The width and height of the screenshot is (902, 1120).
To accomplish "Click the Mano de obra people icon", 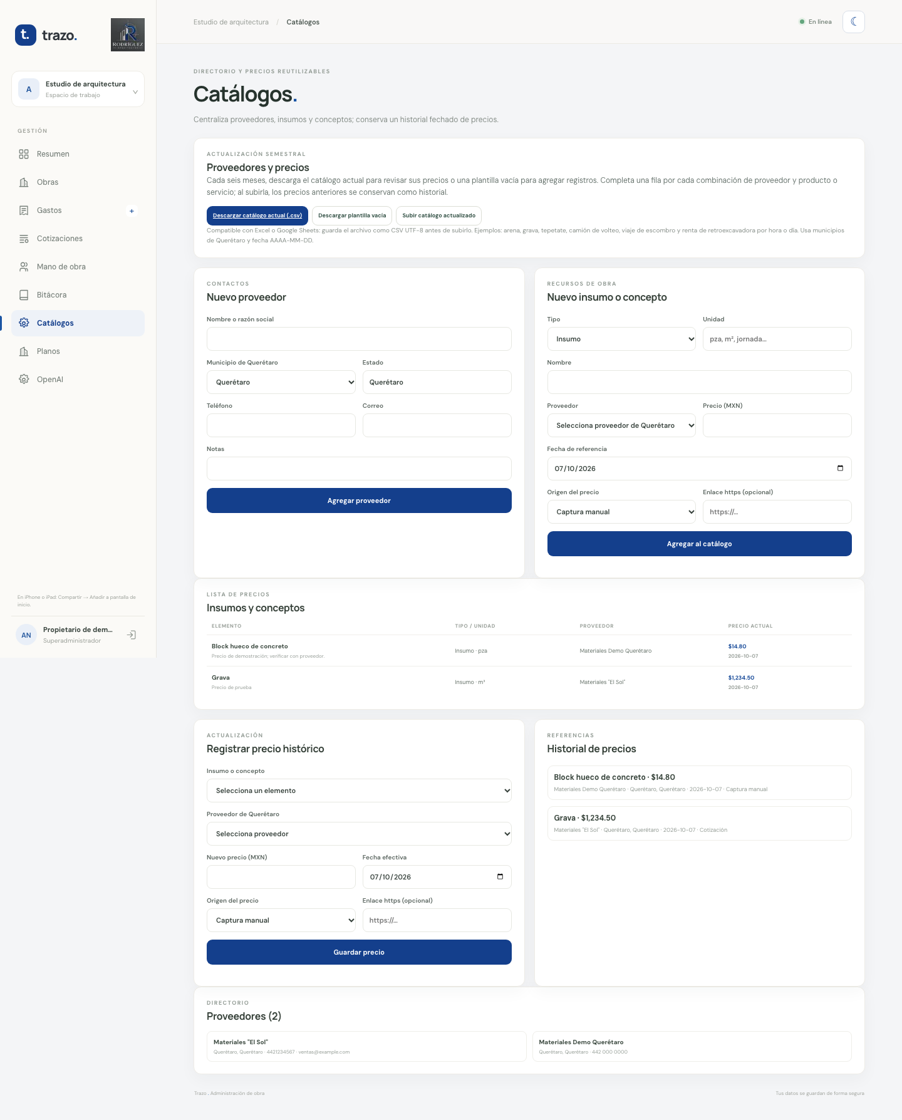I will coord(24,267).
